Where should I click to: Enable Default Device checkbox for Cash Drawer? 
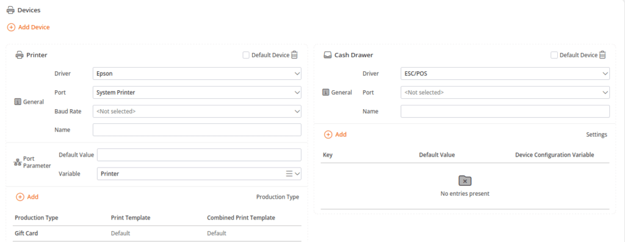554,55
